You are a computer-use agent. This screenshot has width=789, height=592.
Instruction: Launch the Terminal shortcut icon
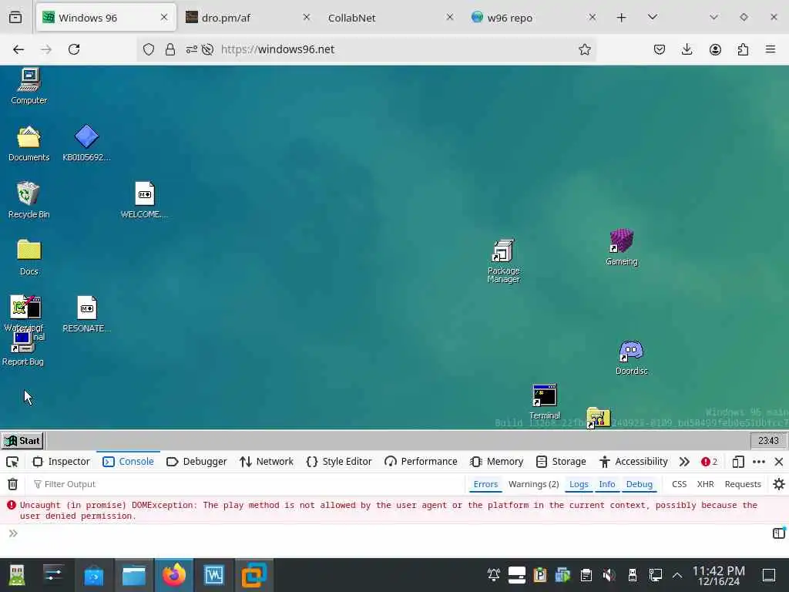pyautogui.click(x=545, y=402)
